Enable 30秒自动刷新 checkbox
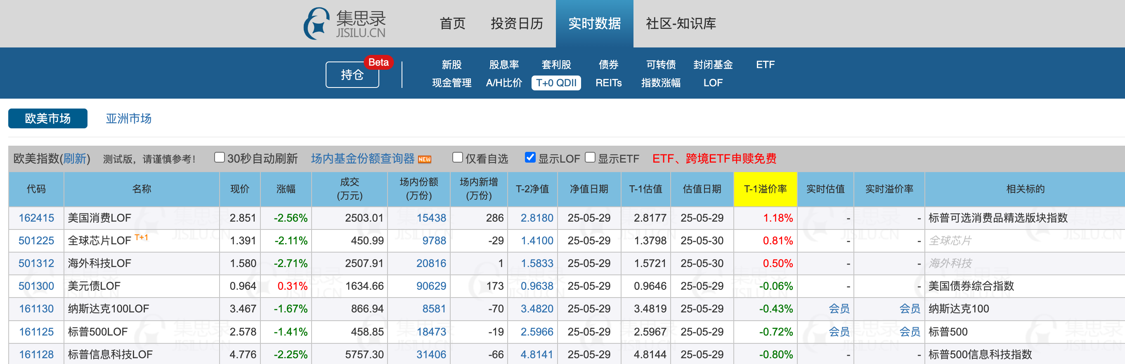The image size is (1125, 364). [x=219, y=157]
